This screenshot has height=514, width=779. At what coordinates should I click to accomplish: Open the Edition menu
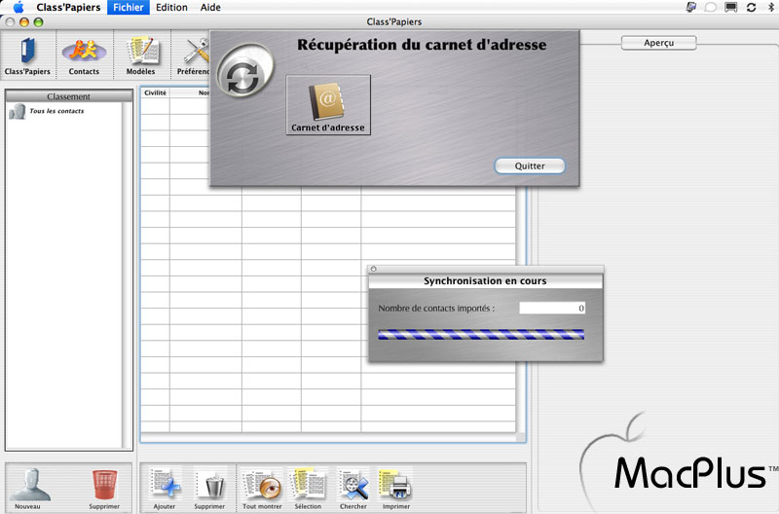171,7
